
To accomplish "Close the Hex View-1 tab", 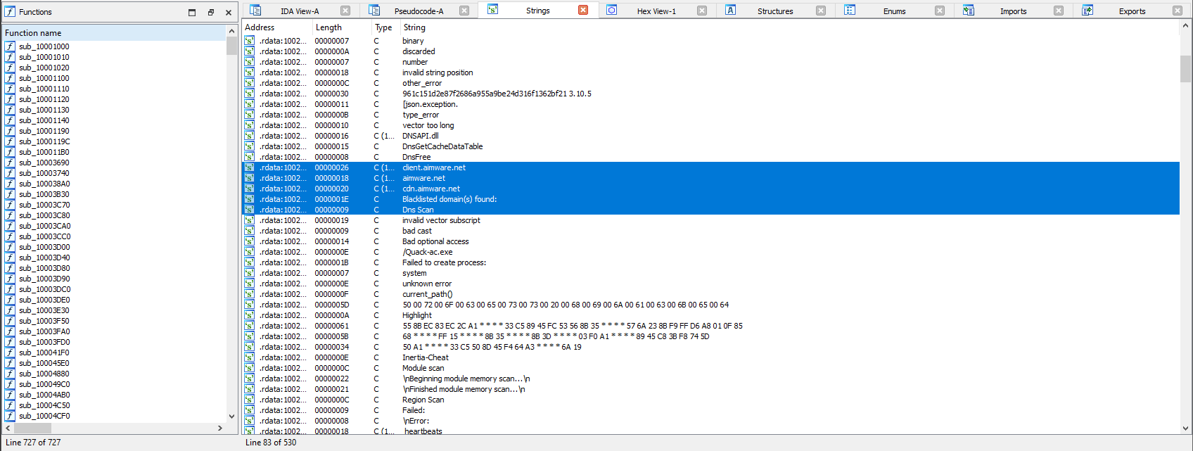I will [701, 11].
